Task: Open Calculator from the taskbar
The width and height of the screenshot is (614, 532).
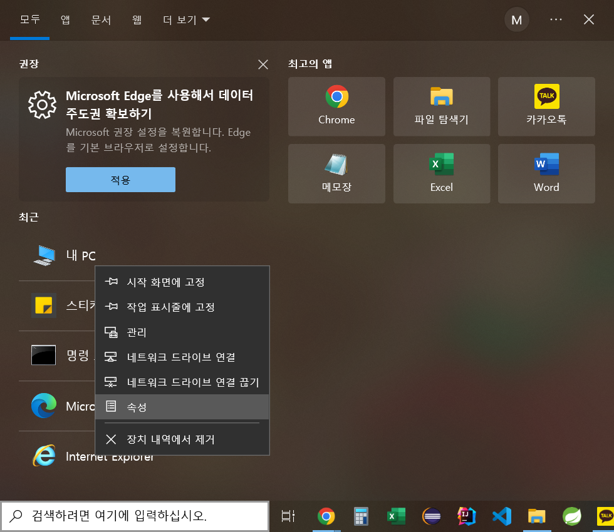Action: click(x=361, y=516)
